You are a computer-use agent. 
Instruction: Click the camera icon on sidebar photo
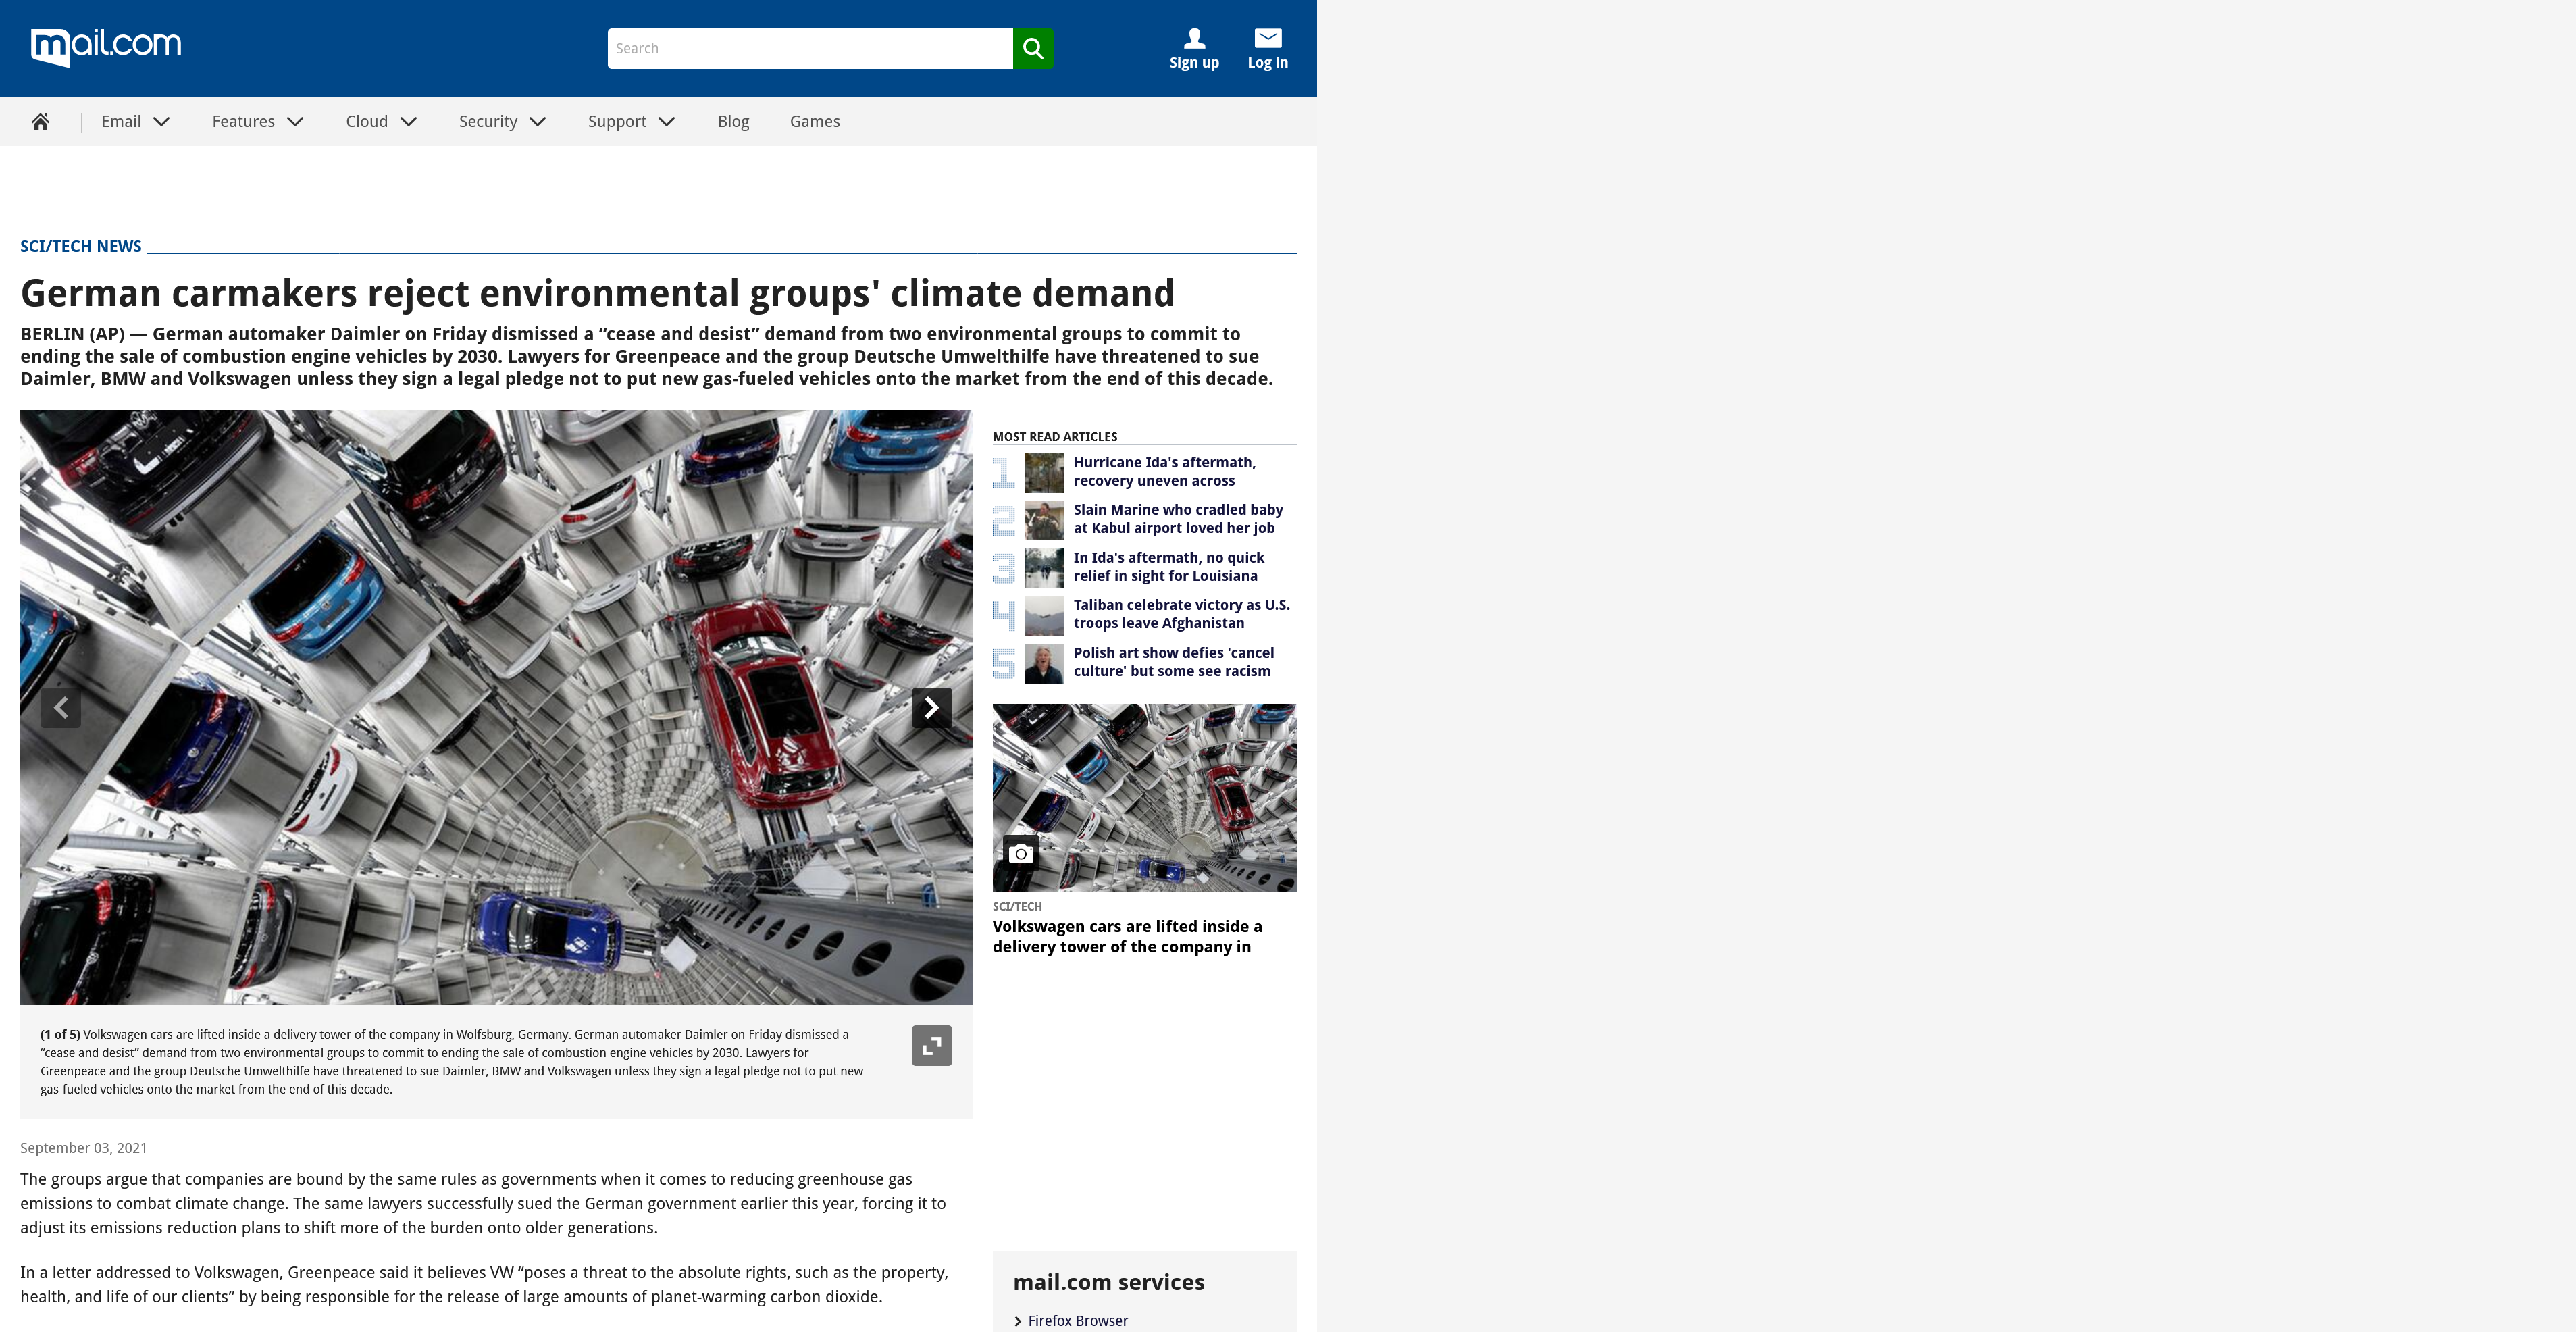[x=1021, y=853]
